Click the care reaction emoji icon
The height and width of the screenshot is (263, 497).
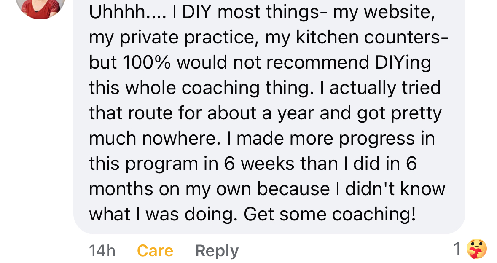click(477, 249)
